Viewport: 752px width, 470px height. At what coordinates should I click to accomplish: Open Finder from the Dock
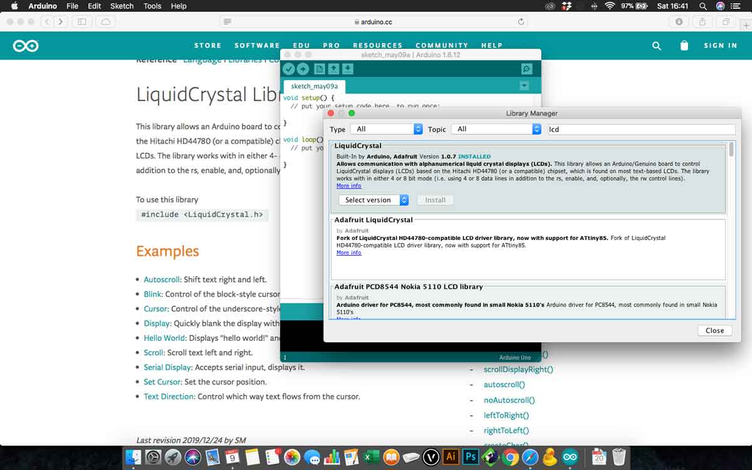click(x=133, y=457)
